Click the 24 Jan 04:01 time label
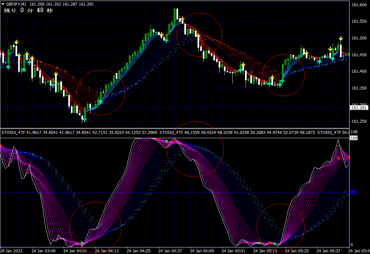Screen dimensions: 370x254 (x=75, y=251)
